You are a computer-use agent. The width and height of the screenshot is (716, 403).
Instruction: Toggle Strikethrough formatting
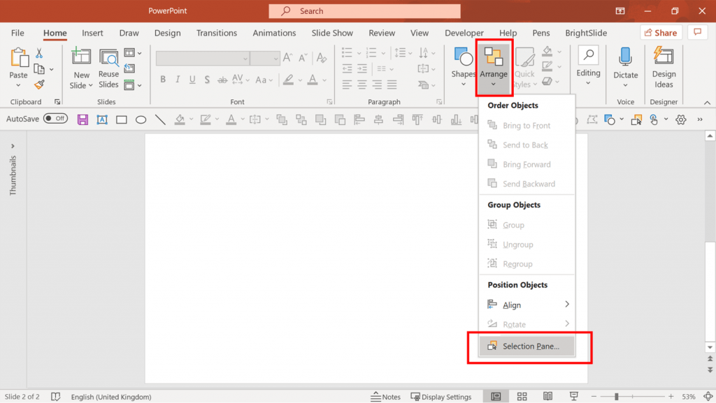tap(222, 80)
